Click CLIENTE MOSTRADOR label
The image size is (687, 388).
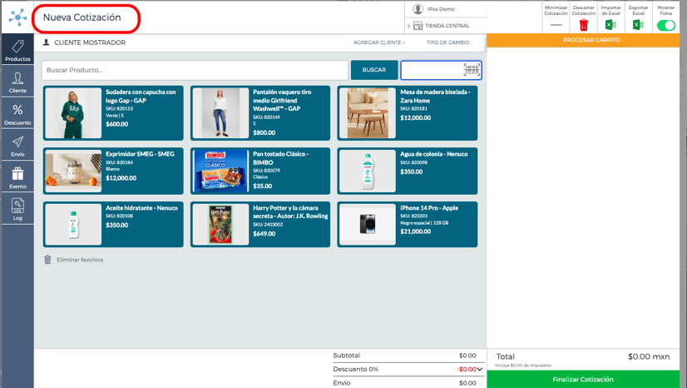click(x=90, y=42)
